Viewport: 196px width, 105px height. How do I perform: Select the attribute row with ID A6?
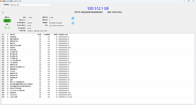(98, 56)
